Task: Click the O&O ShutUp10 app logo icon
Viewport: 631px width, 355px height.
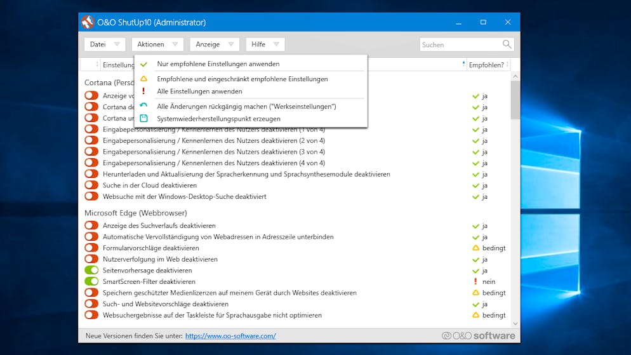Action: coord(88,22)
